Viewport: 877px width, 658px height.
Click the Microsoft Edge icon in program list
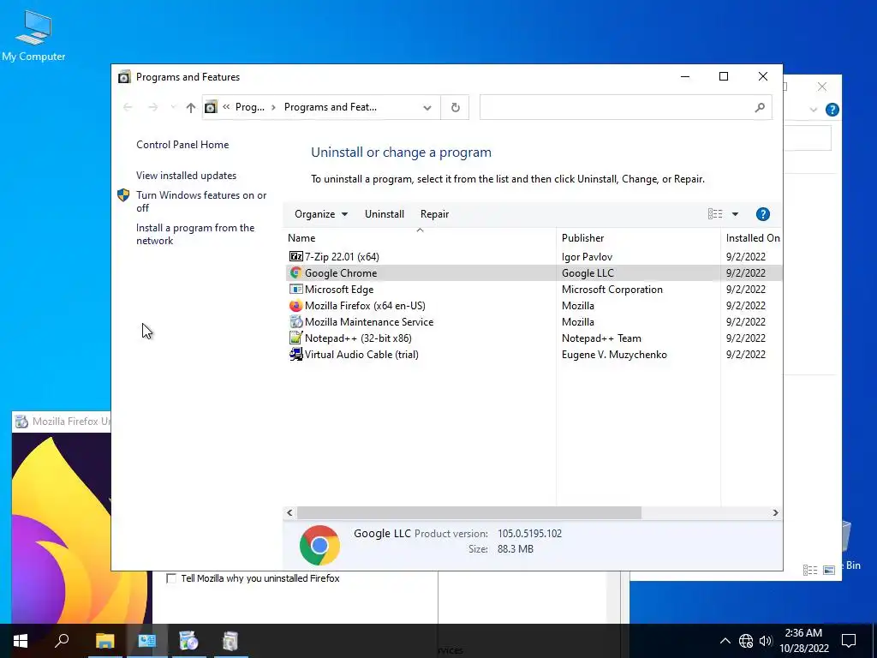[295, 290]
